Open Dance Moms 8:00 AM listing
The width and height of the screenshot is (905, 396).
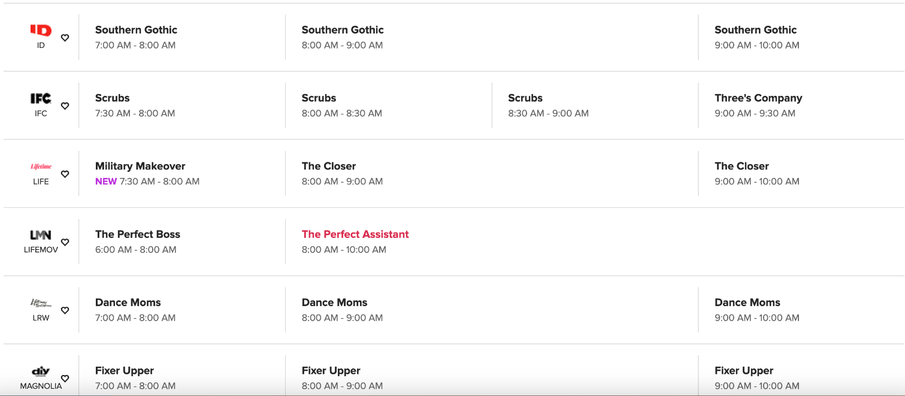334,303
